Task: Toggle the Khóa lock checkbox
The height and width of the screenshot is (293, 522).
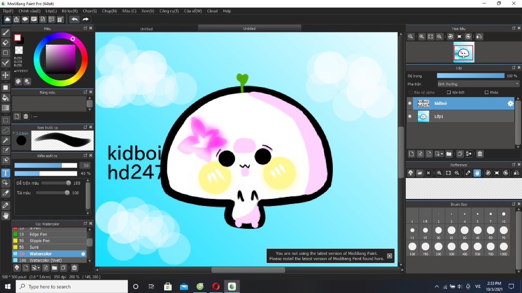Action: pyautogui.click(x=487, y=93)
